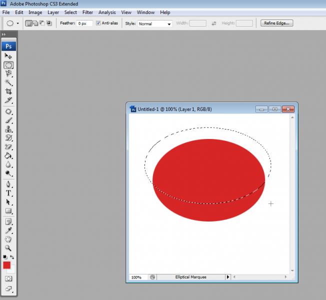Toggle the Anti-alias checkbox
The image size is (326, 300).
(98, 23)
